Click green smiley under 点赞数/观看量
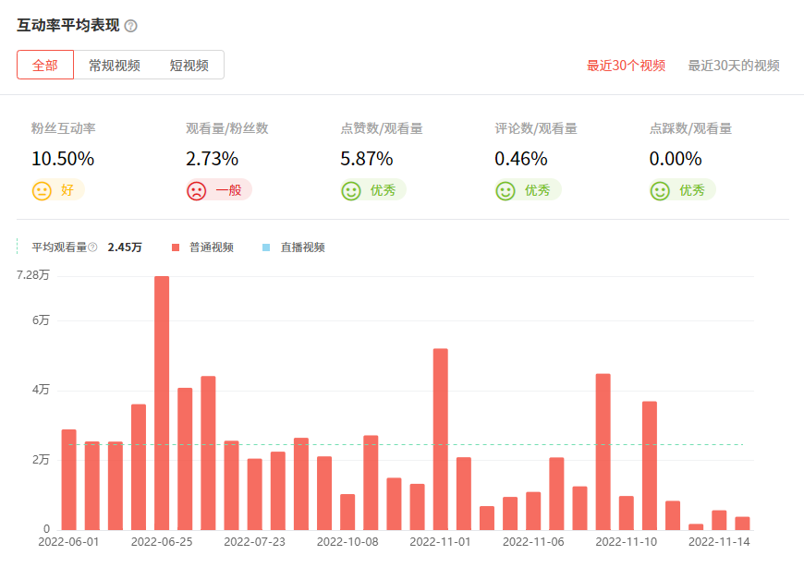 coord(350,191)
